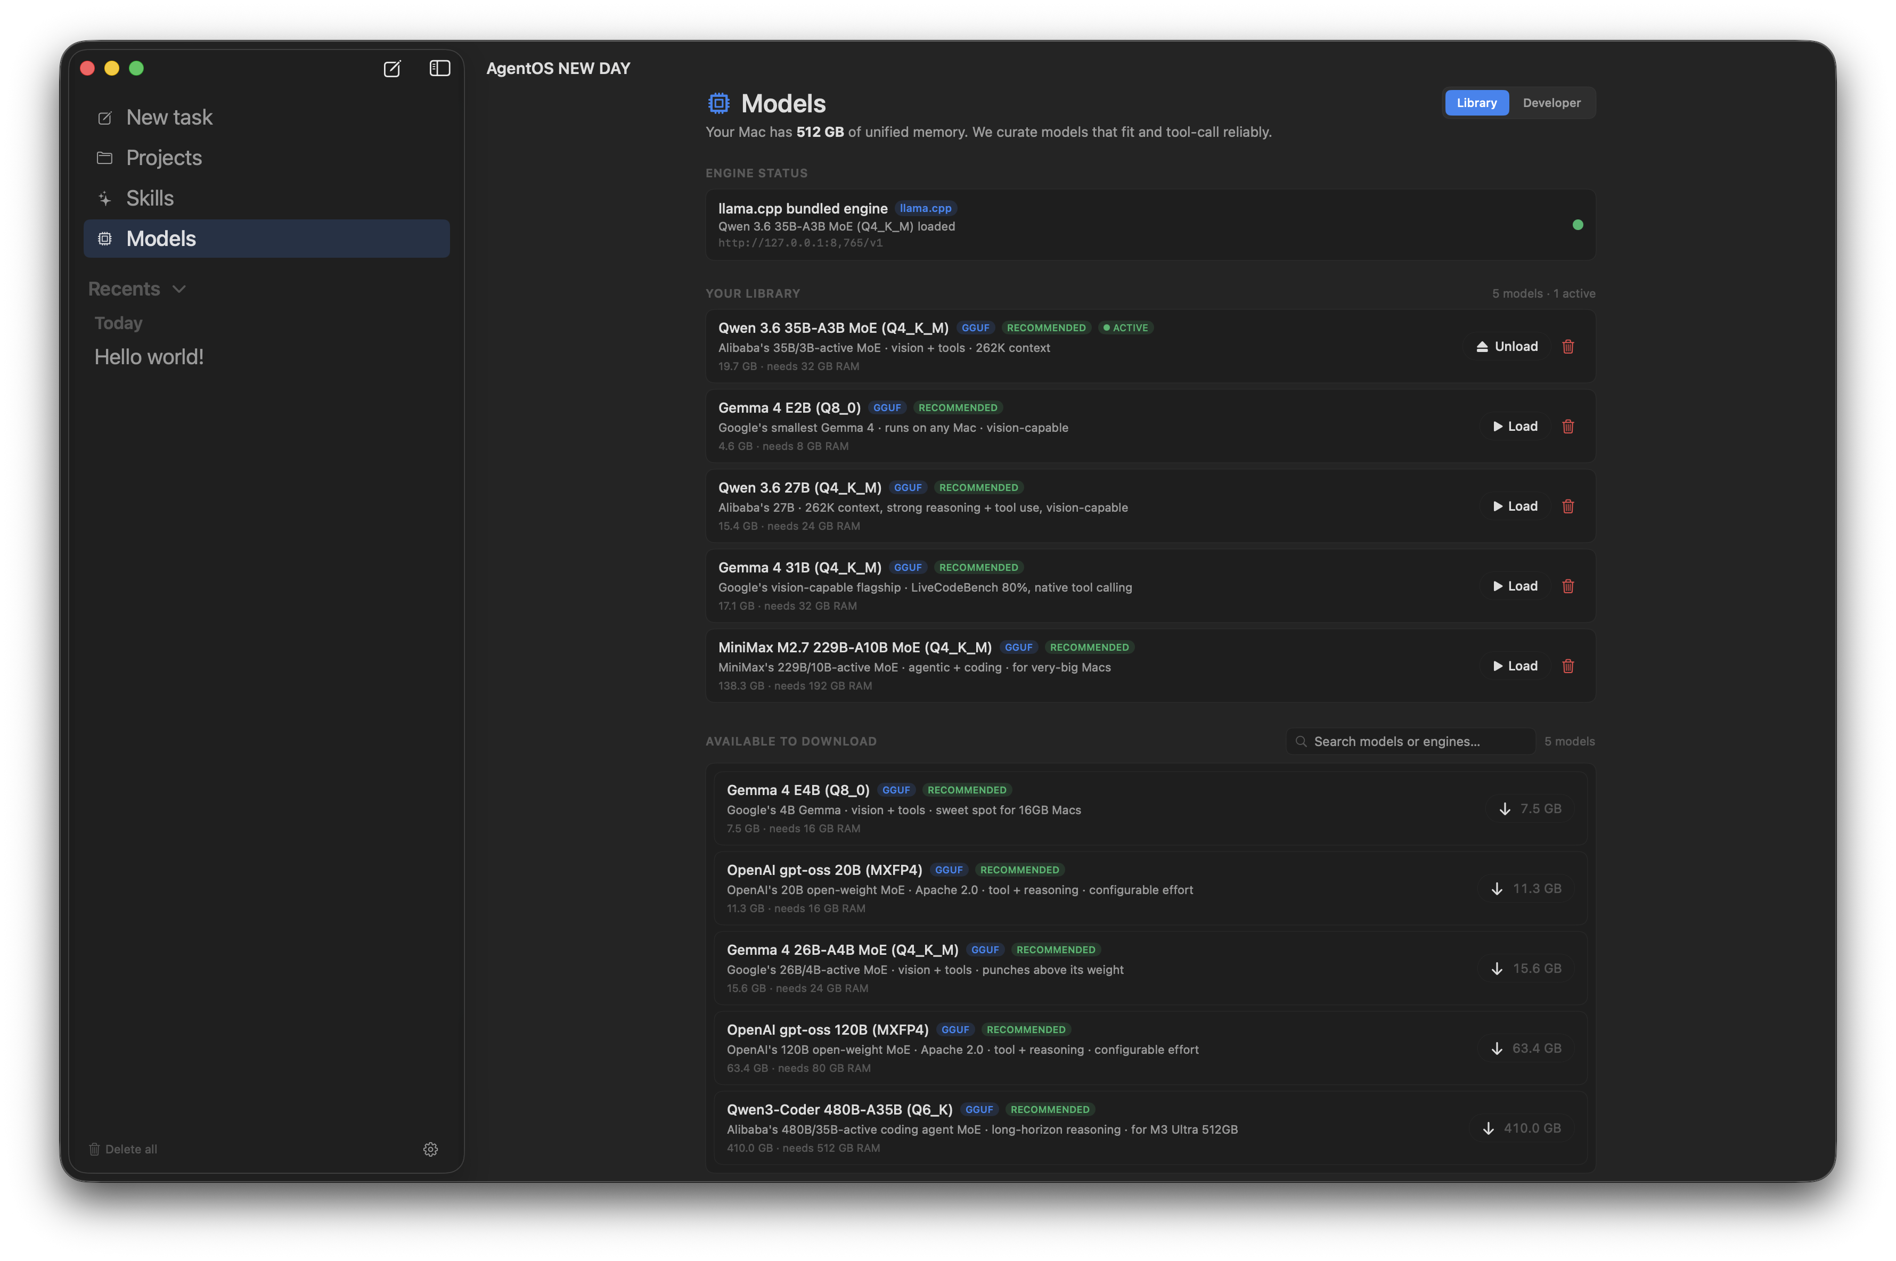
Task: Click the Search models or engines field
Action: click(x=1410, y=741)
